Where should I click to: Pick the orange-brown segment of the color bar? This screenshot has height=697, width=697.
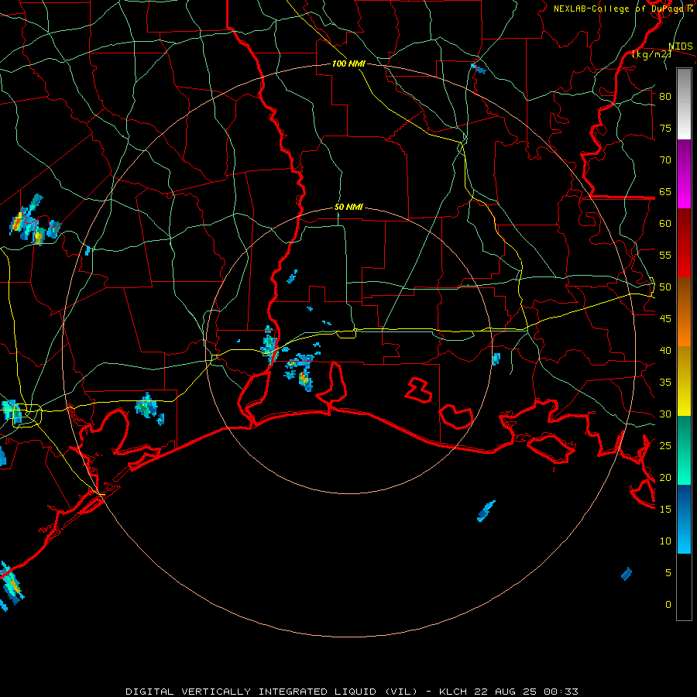[x=684, y=311]
